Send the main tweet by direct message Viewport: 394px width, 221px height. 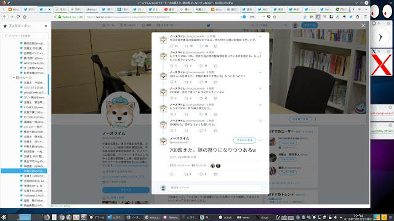pyautogui.click(x=215, y=174)
